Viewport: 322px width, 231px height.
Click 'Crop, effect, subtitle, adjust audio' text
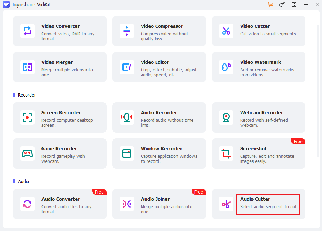(x=169, y=72)
